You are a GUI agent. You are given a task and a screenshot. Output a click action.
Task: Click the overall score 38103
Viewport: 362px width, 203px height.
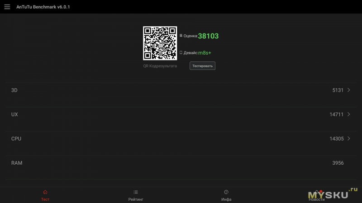pos(208,36)
